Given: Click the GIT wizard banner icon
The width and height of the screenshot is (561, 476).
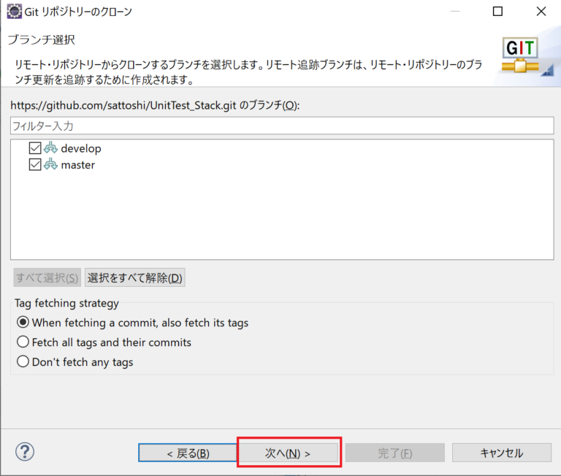Looking at the screenshot, I should pos(522,57).
